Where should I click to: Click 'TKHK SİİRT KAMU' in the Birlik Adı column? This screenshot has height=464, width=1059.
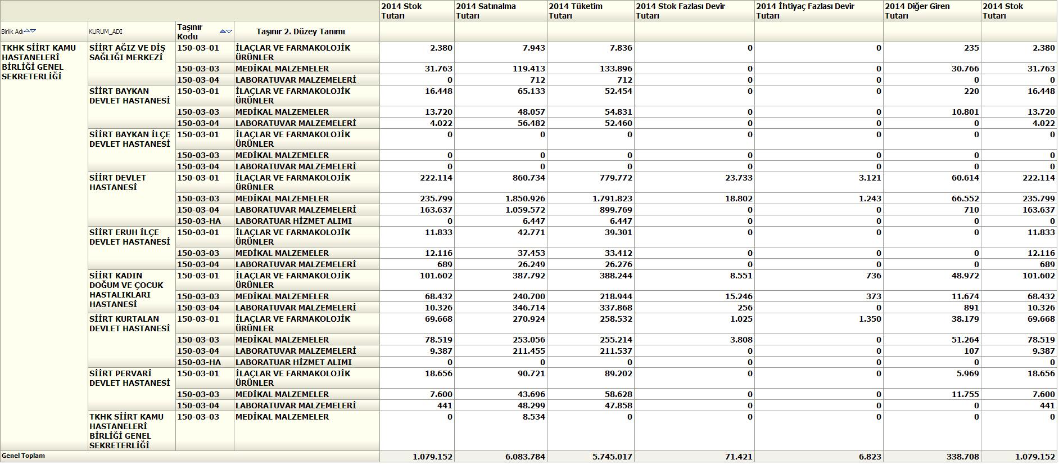point(39,48)
